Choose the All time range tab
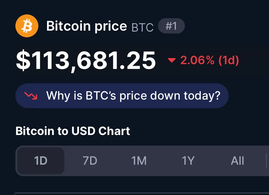This screenshot has width=269, height=195. [x=237, y=161]
